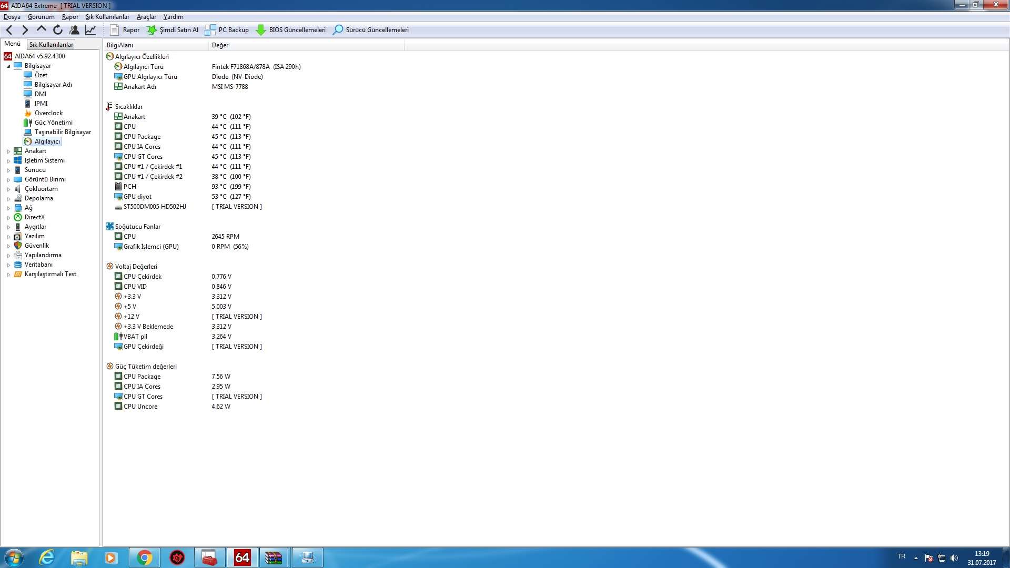Open Windows Explorer from the taskbar

coord(79,557)
